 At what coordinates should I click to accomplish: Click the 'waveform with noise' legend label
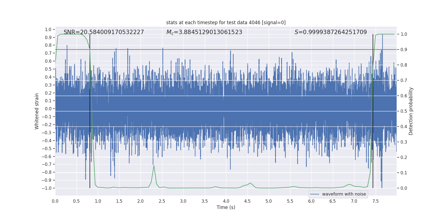click(344, 194)
